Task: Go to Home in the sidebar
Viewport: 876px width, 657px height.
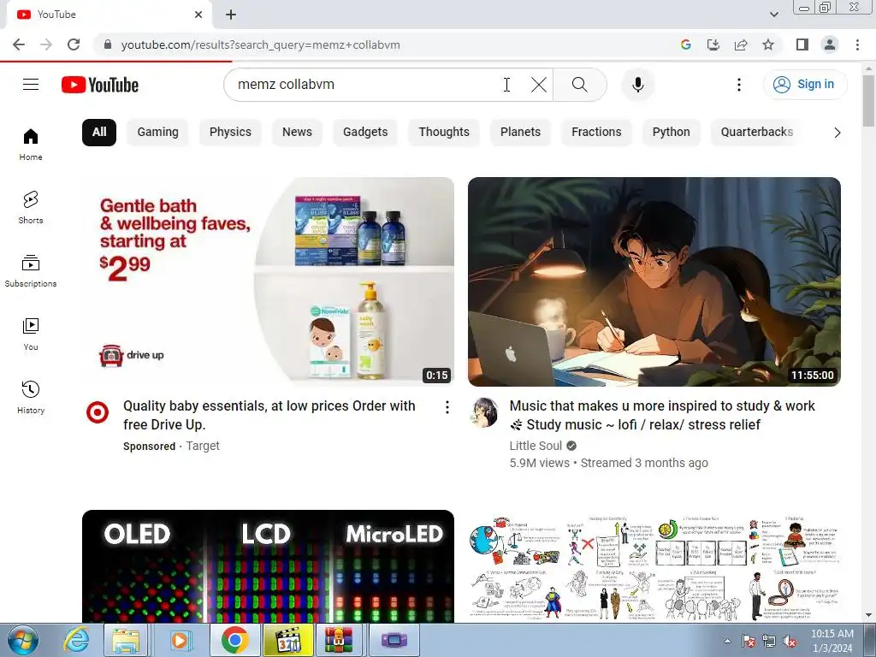Action: [31, 144]
